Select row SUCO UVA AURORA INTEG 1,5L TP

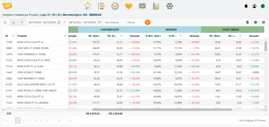tap(133, 84)
